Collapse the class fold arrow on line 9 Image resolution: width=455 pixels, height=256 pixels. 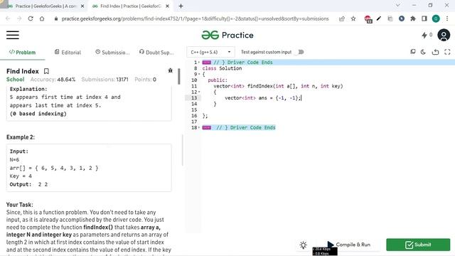click(199, 74)
